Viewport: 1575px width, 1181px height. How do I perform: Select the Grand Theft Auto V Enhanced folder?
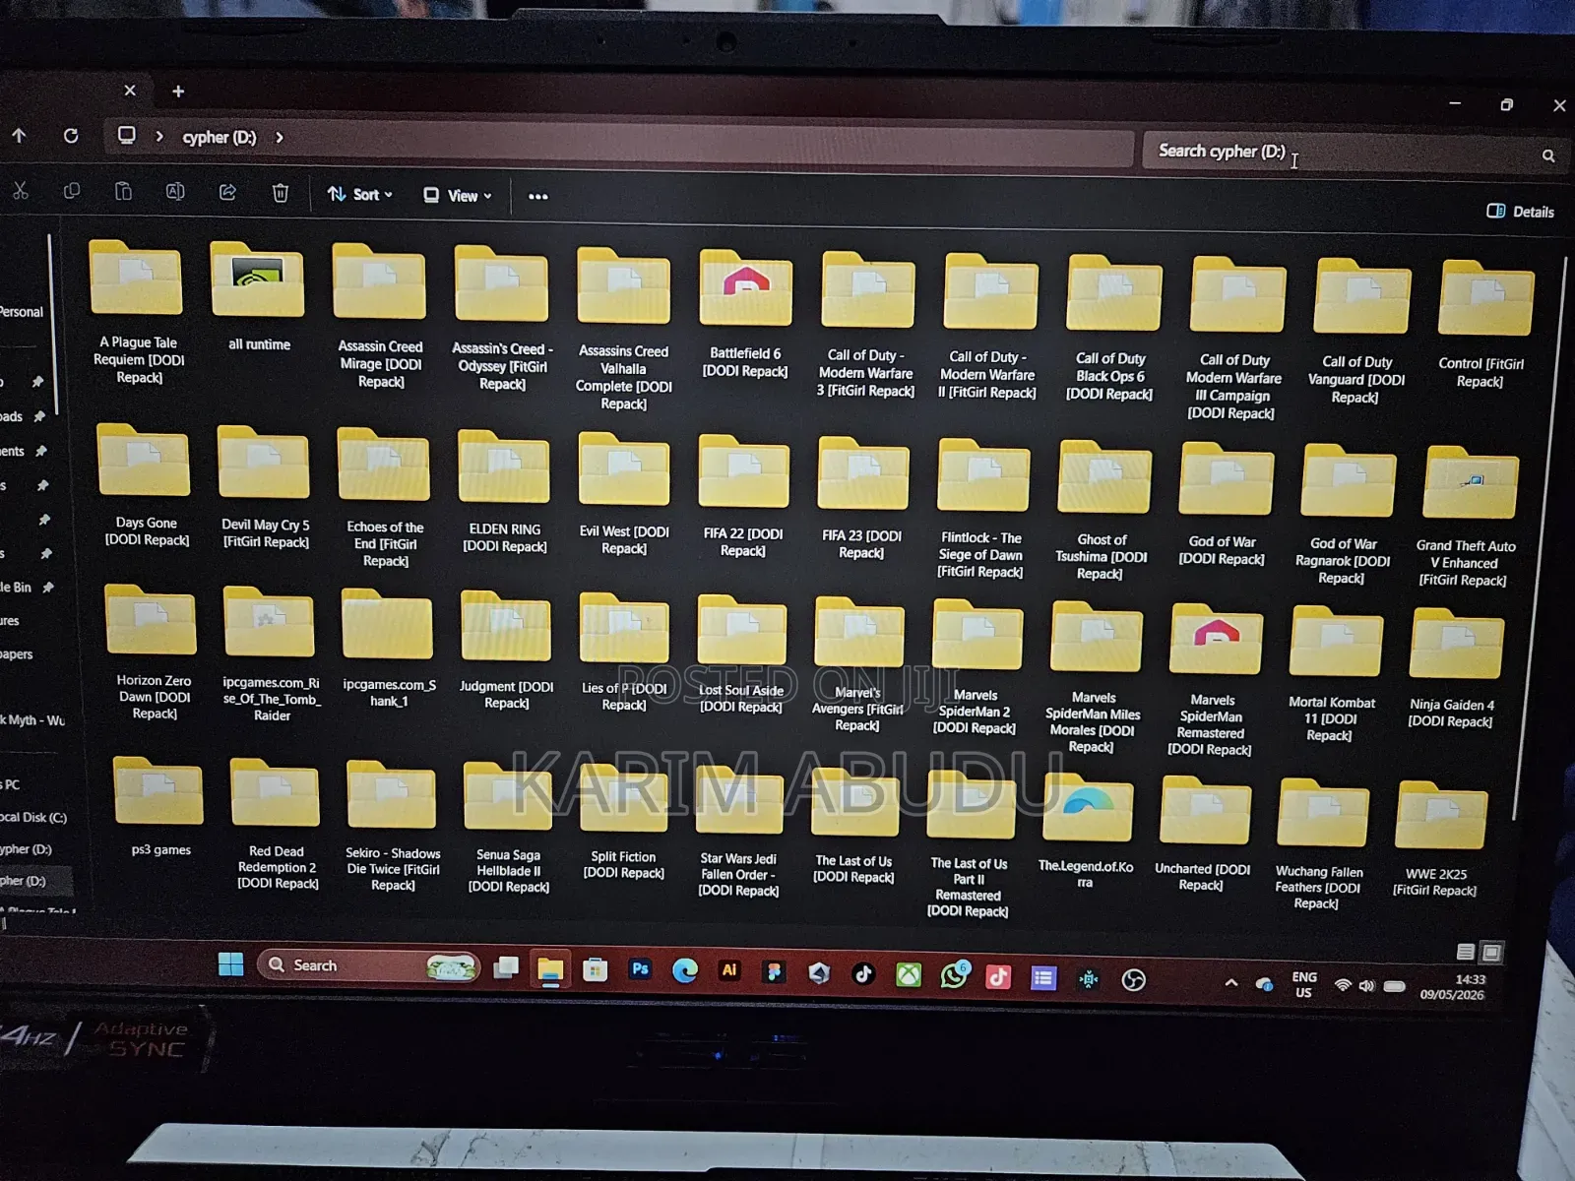coord(1468,517)
